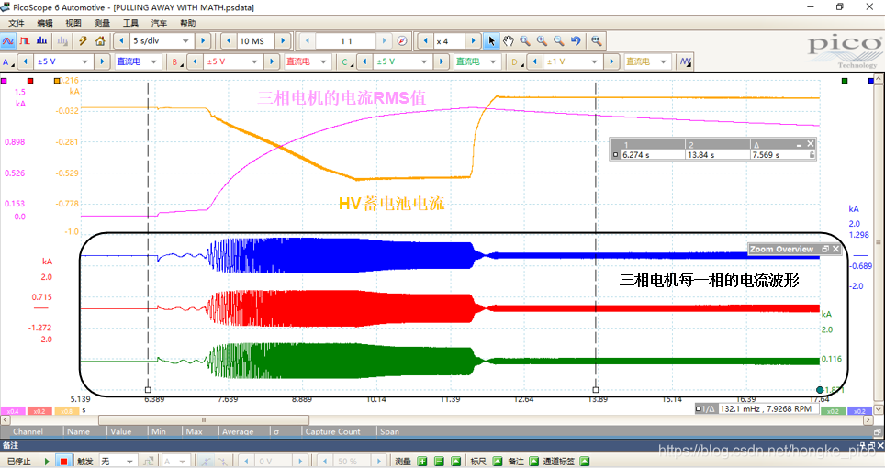Click the Zoom In tool
This screenshot has height=468, width=885.
542,41
